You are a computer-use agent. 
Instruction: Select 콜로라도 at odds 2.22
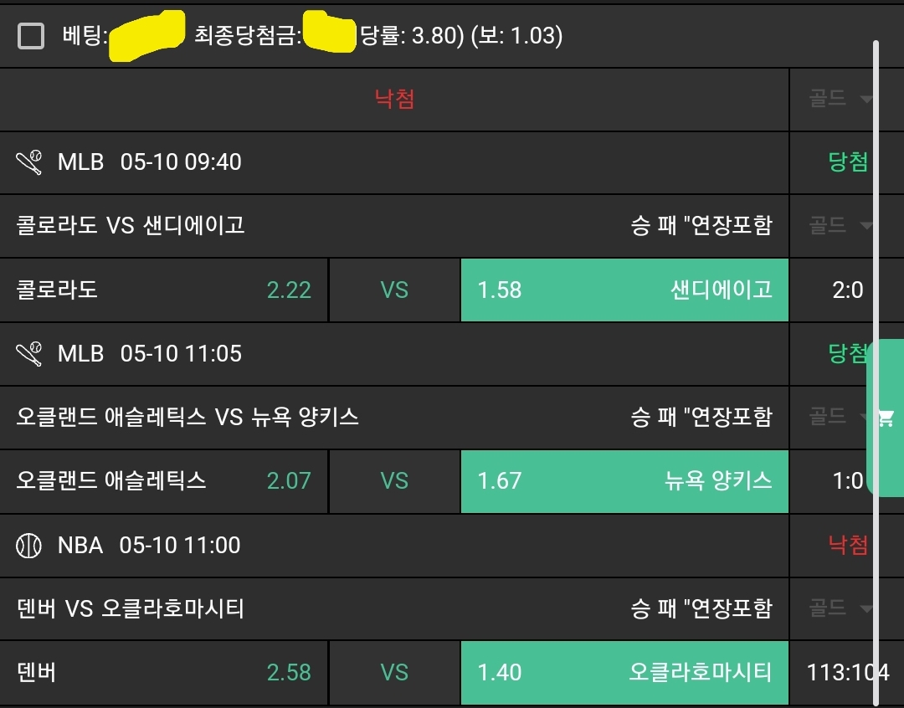(x=164, y=290)
